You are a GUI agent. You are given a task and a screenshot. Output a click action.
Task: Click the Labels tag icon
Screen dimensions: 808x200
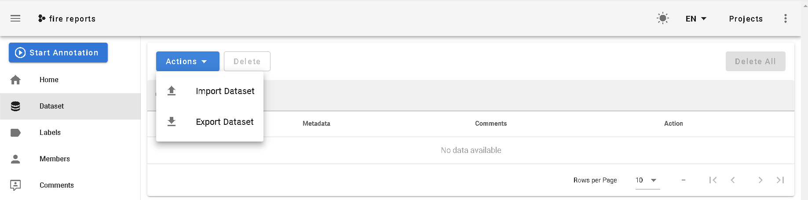point(15,133)
